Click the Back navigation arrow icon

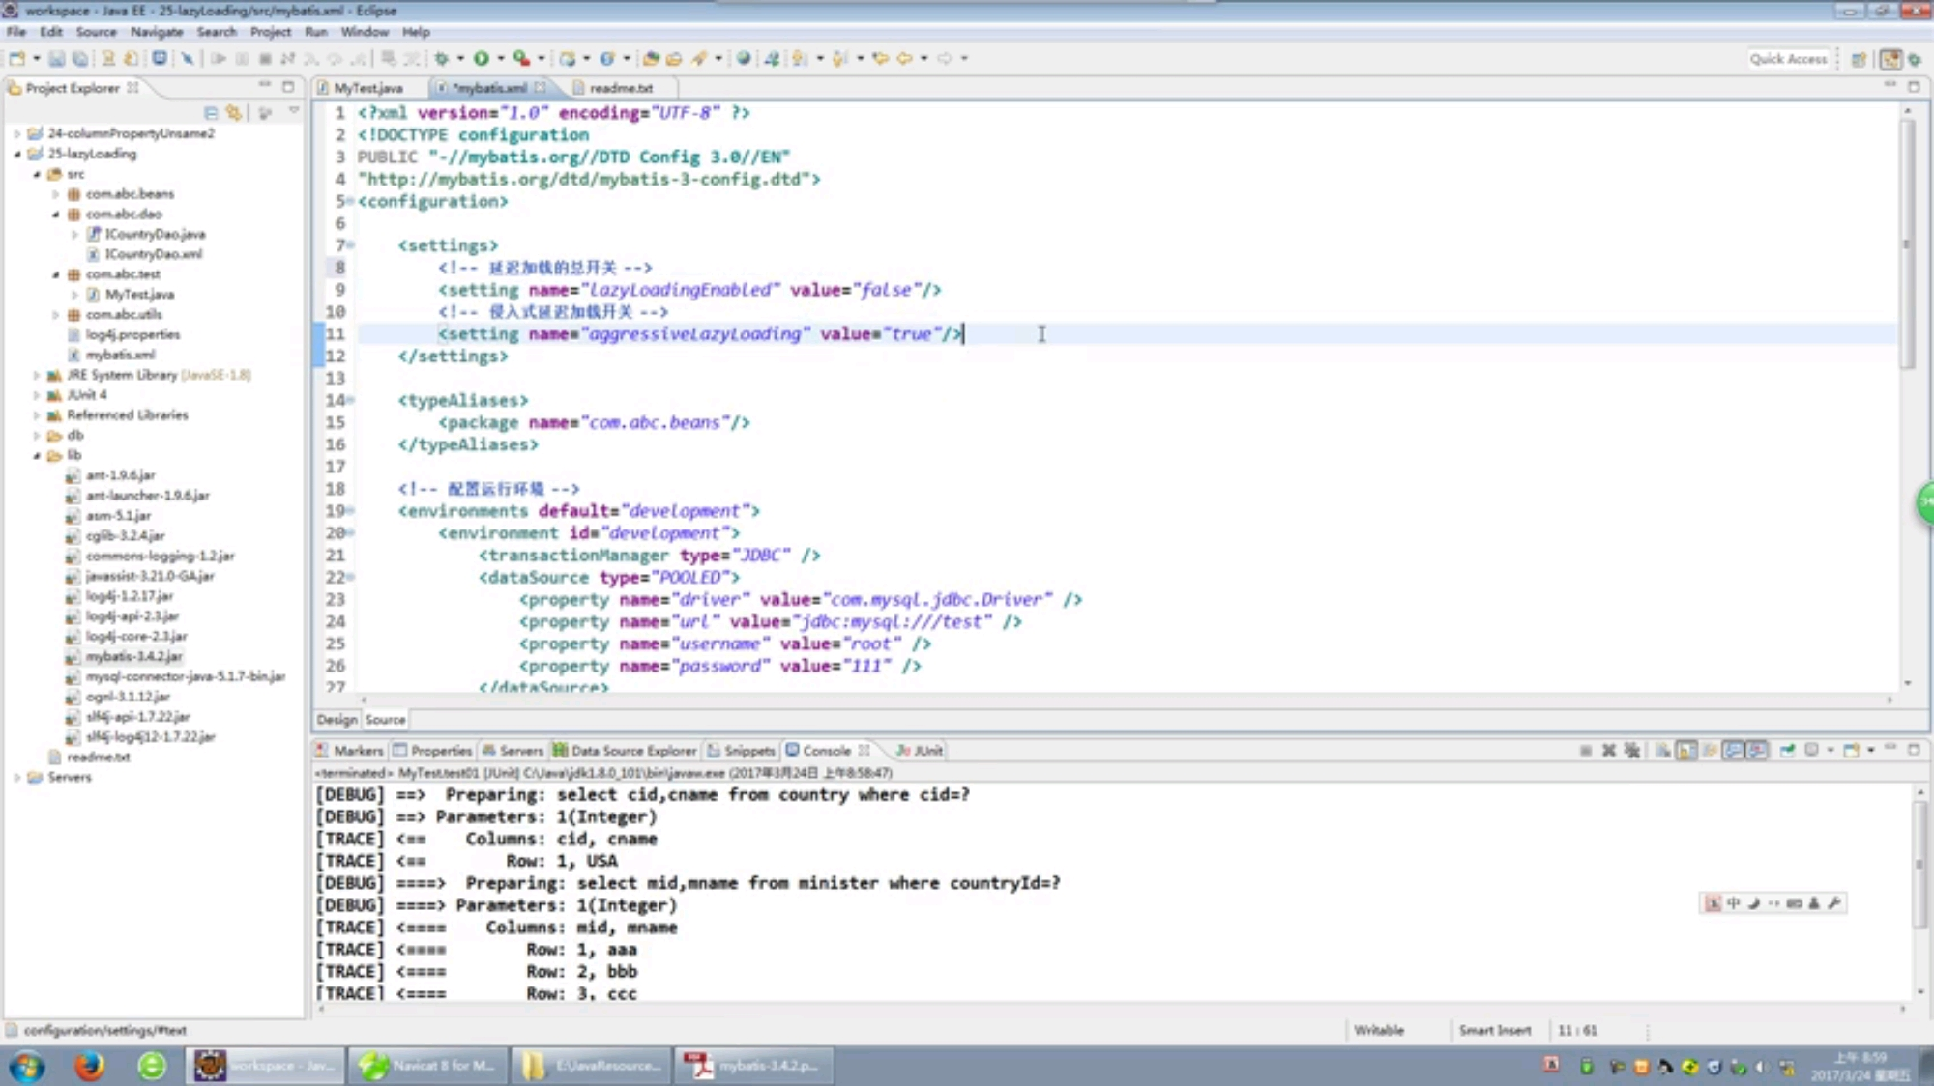[x=904, y=59]
